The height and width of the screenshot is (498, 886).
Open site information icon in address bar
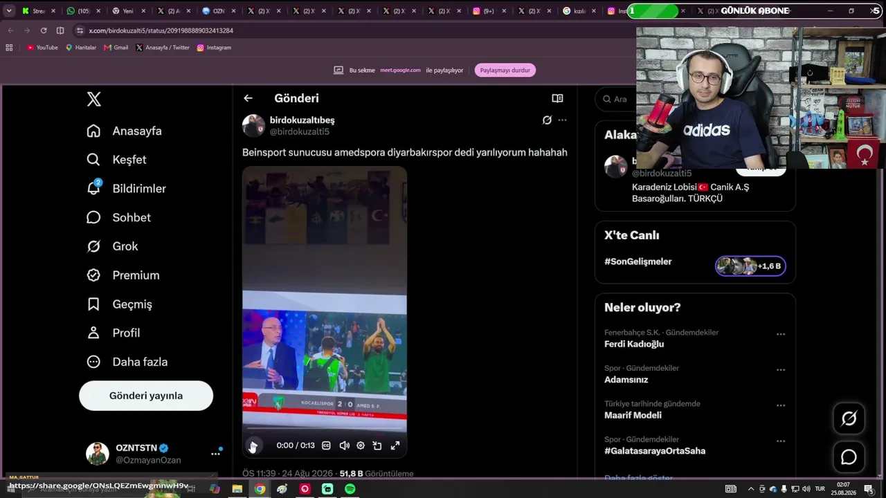pyautogui.click(x=80, y=30)
